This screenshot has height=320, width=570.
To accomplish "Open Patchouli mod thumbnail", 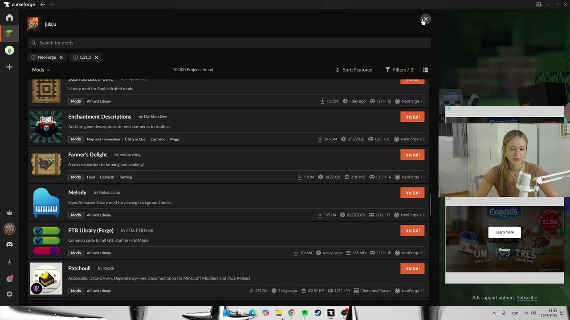I will click(x=46, y=279).
